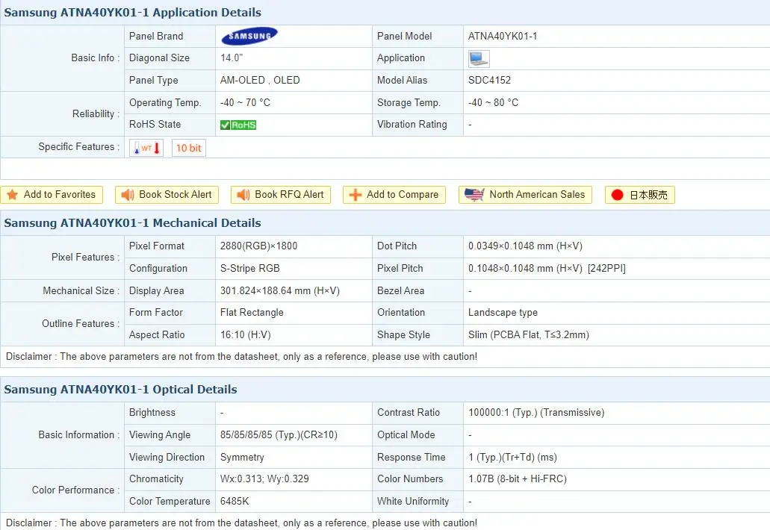
Task: Click the 10 bit feature badge
Action: 188,148
